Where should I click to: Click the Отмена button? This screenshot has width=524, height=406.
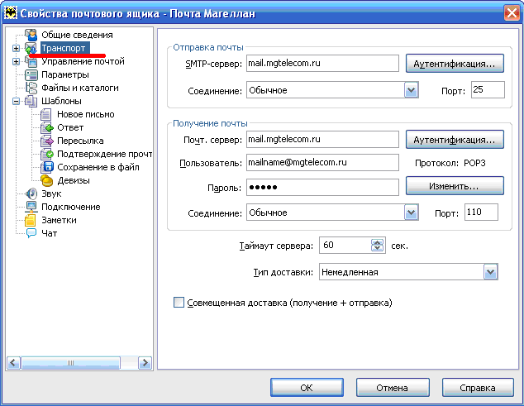coord(393,388)
